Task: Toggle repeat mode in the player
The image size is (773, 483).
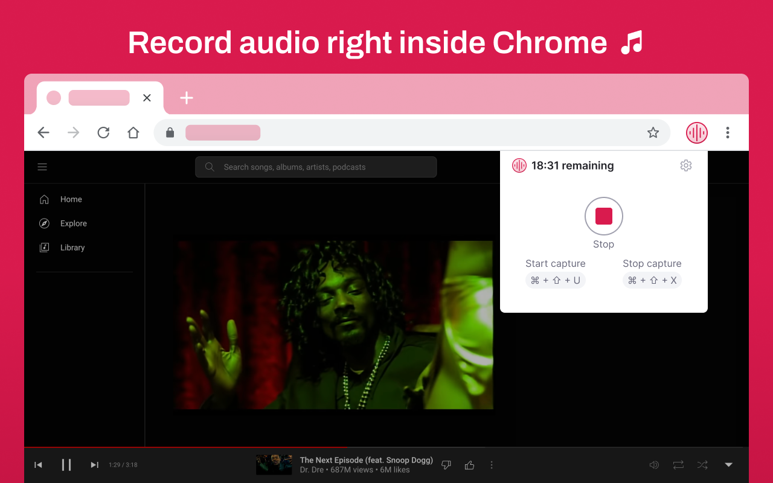Action: click(x=678, y=465)
